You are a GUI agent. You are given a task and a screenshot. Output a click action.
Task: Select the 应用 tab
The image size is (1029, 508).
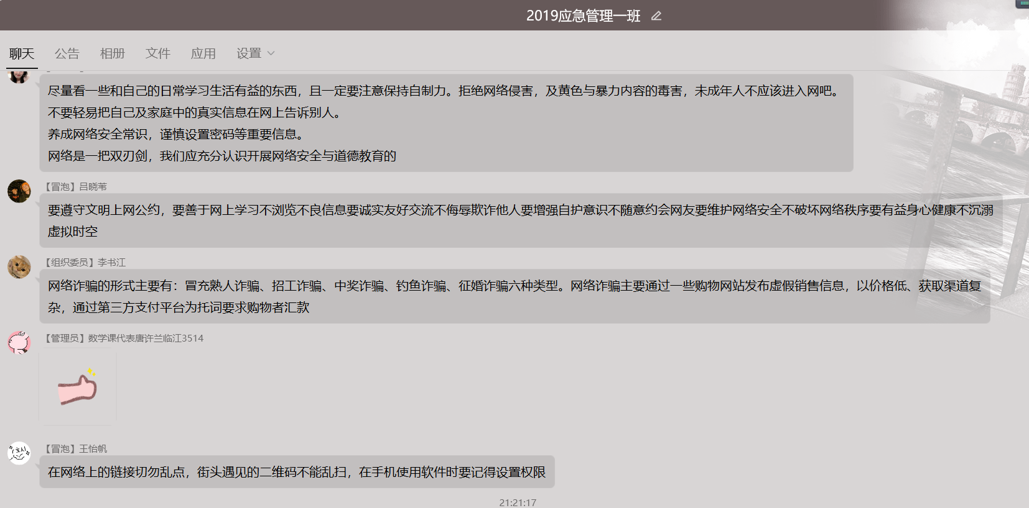[203, 53]
